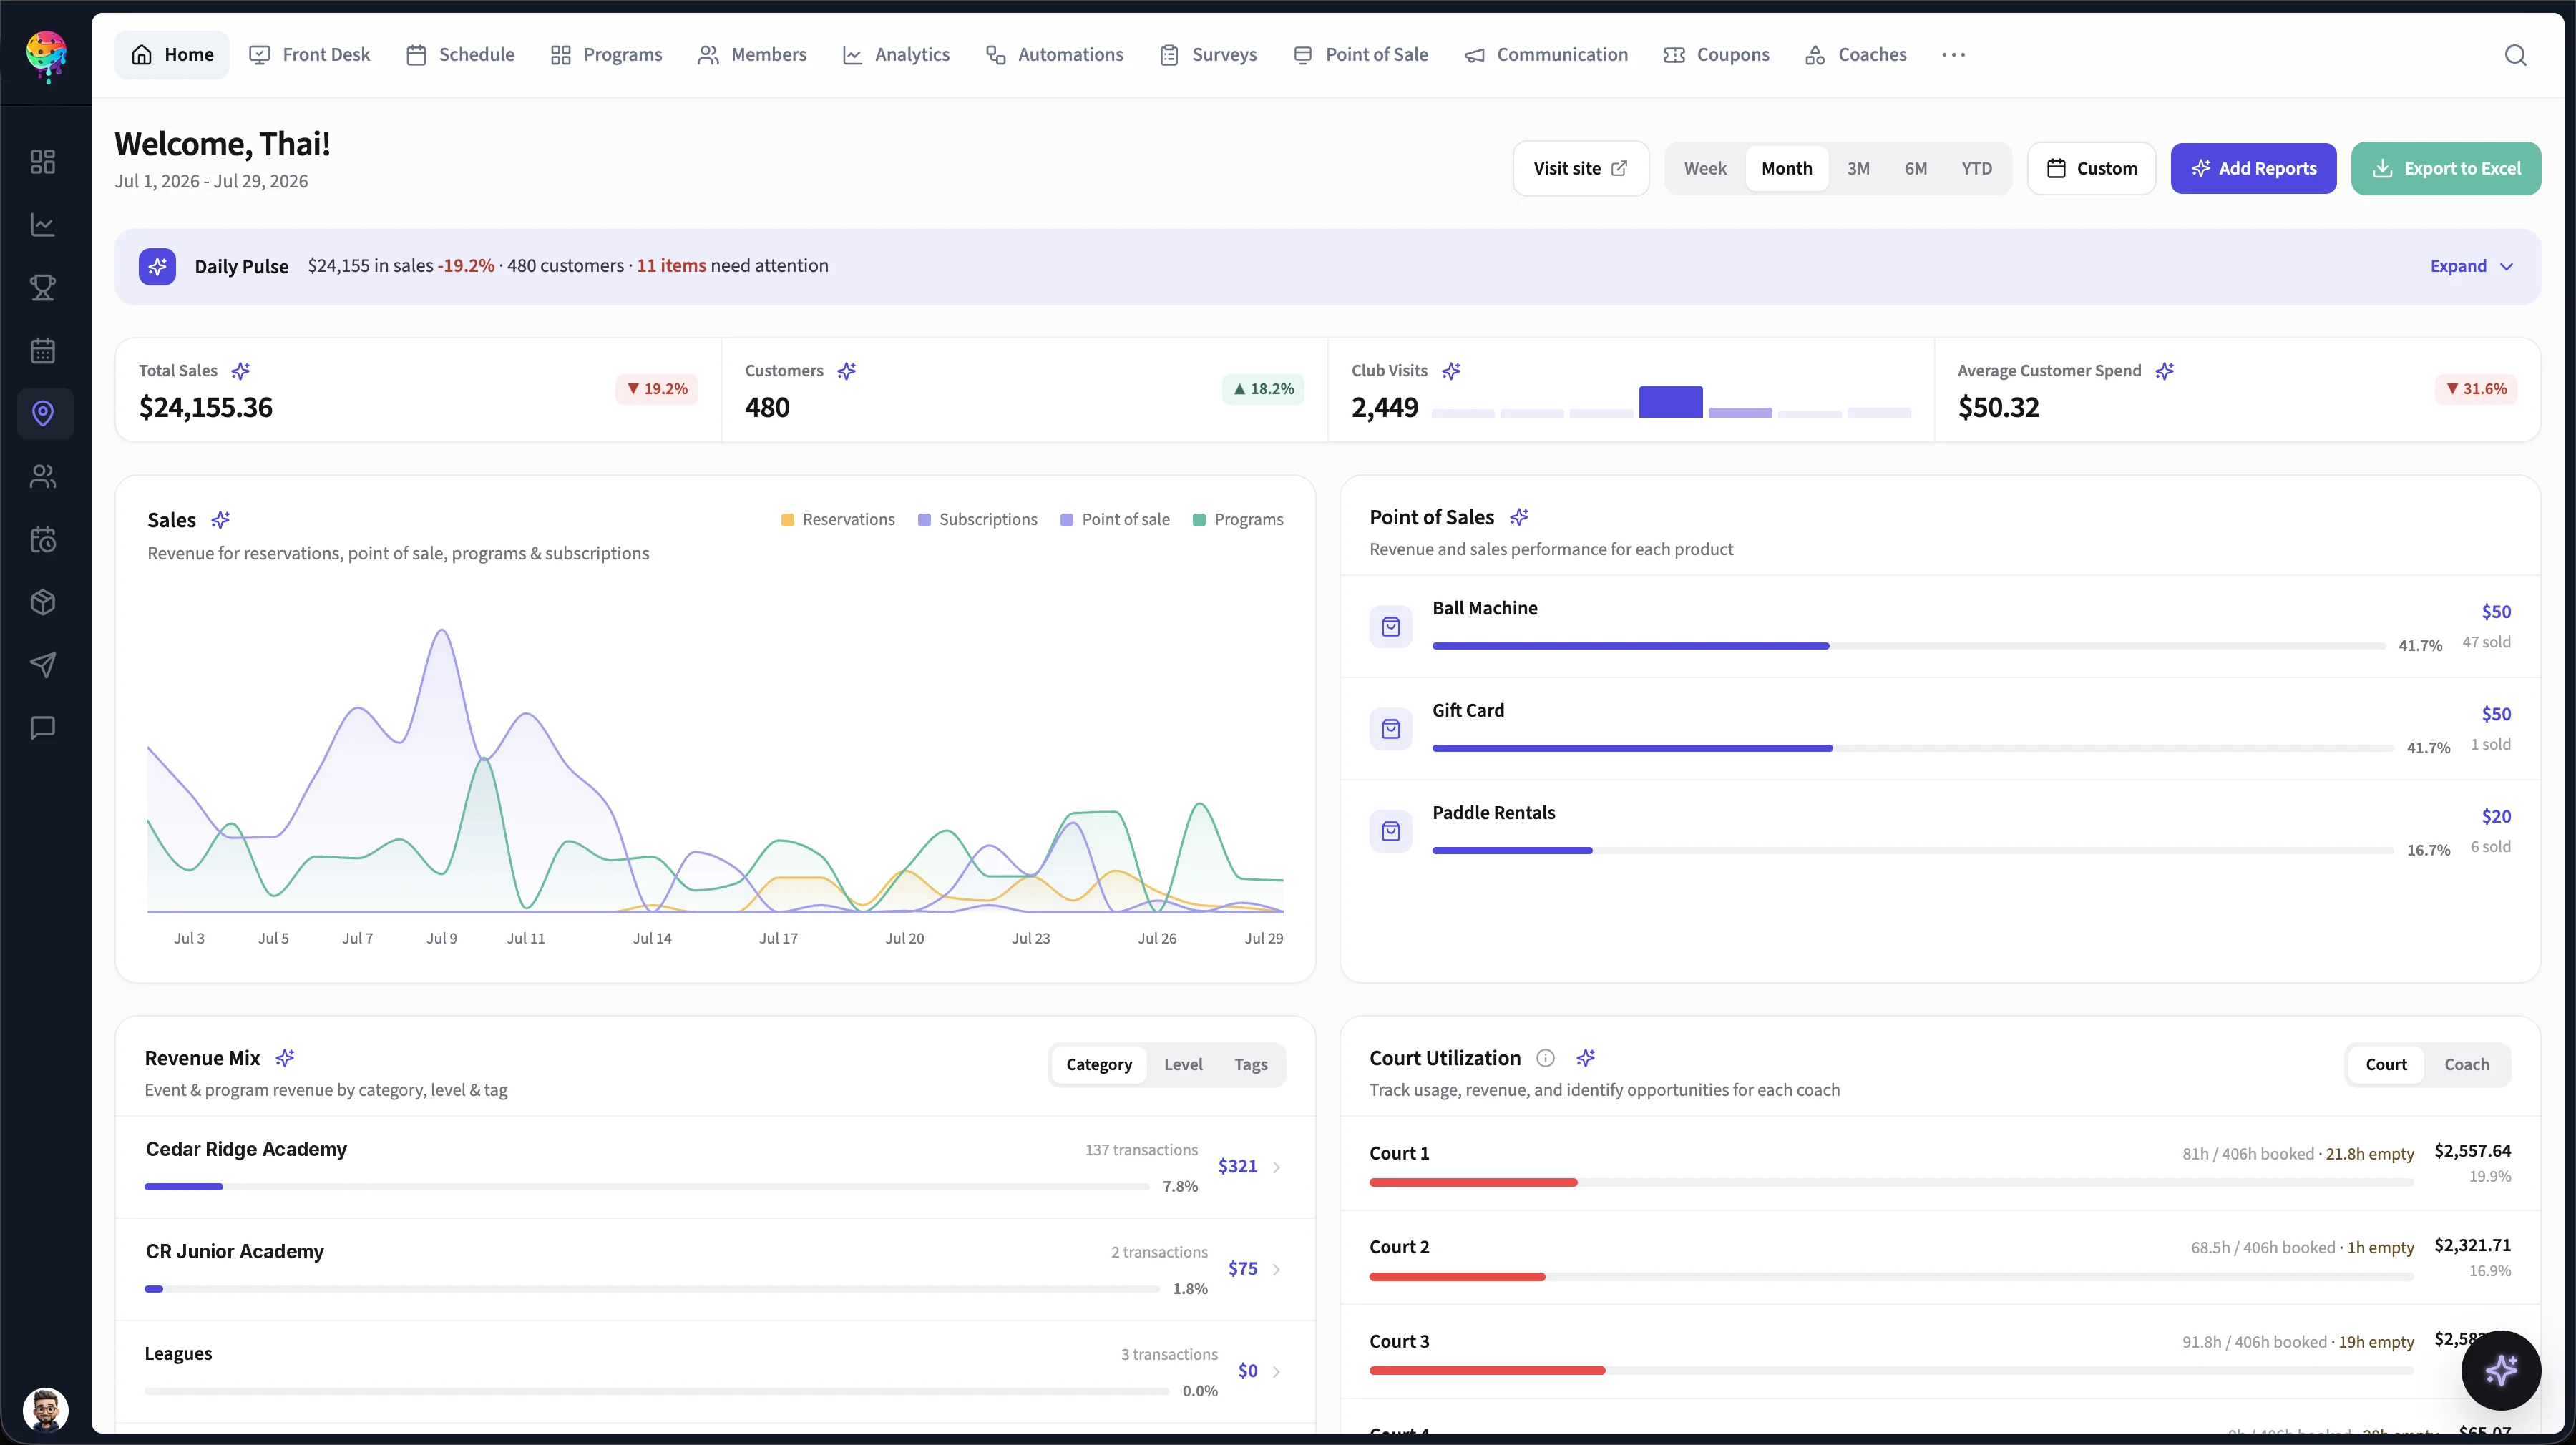Select the 6M time range
The width and height of the screenshot is (2576, 1445).
(1916, 168)
